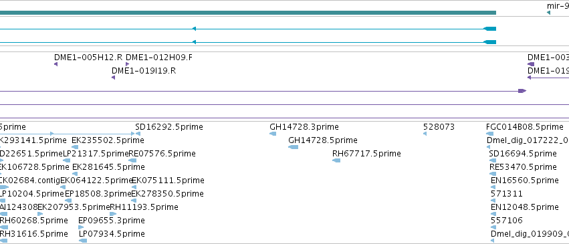Image resolution: width=569 pixels, height=244 pixels.
Task: Select the thick dark teal gene bar
Action: (x=248, y=13)
